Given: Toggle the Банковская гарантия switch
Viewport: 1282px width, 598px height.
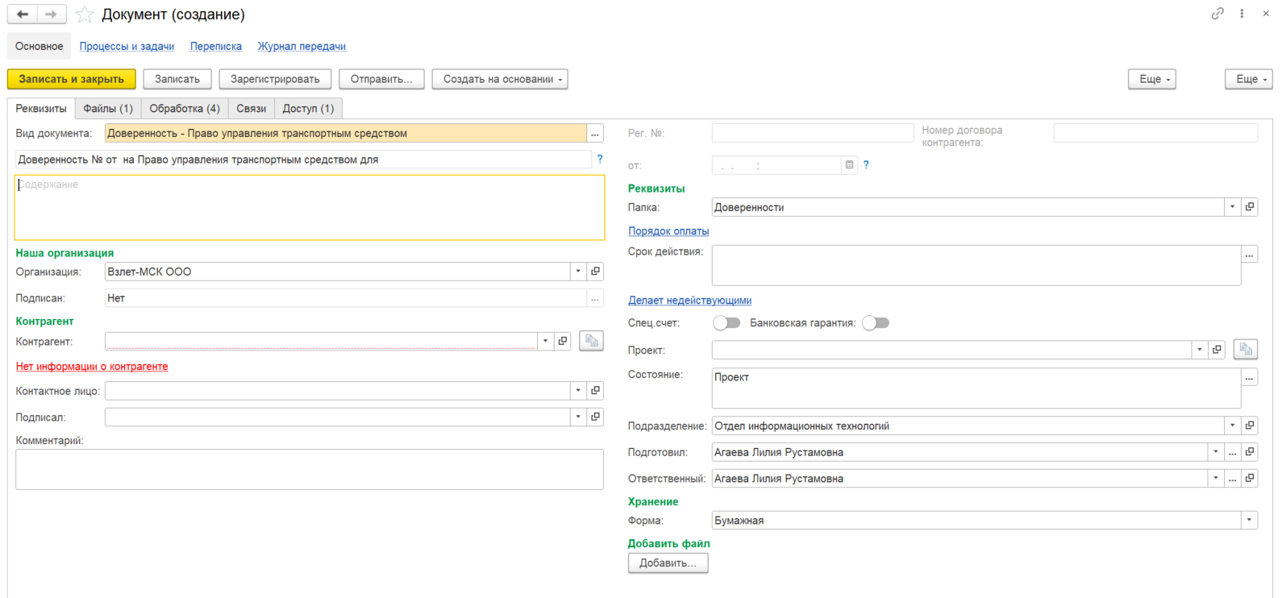Looking at the screenshot, I should 876,323.
